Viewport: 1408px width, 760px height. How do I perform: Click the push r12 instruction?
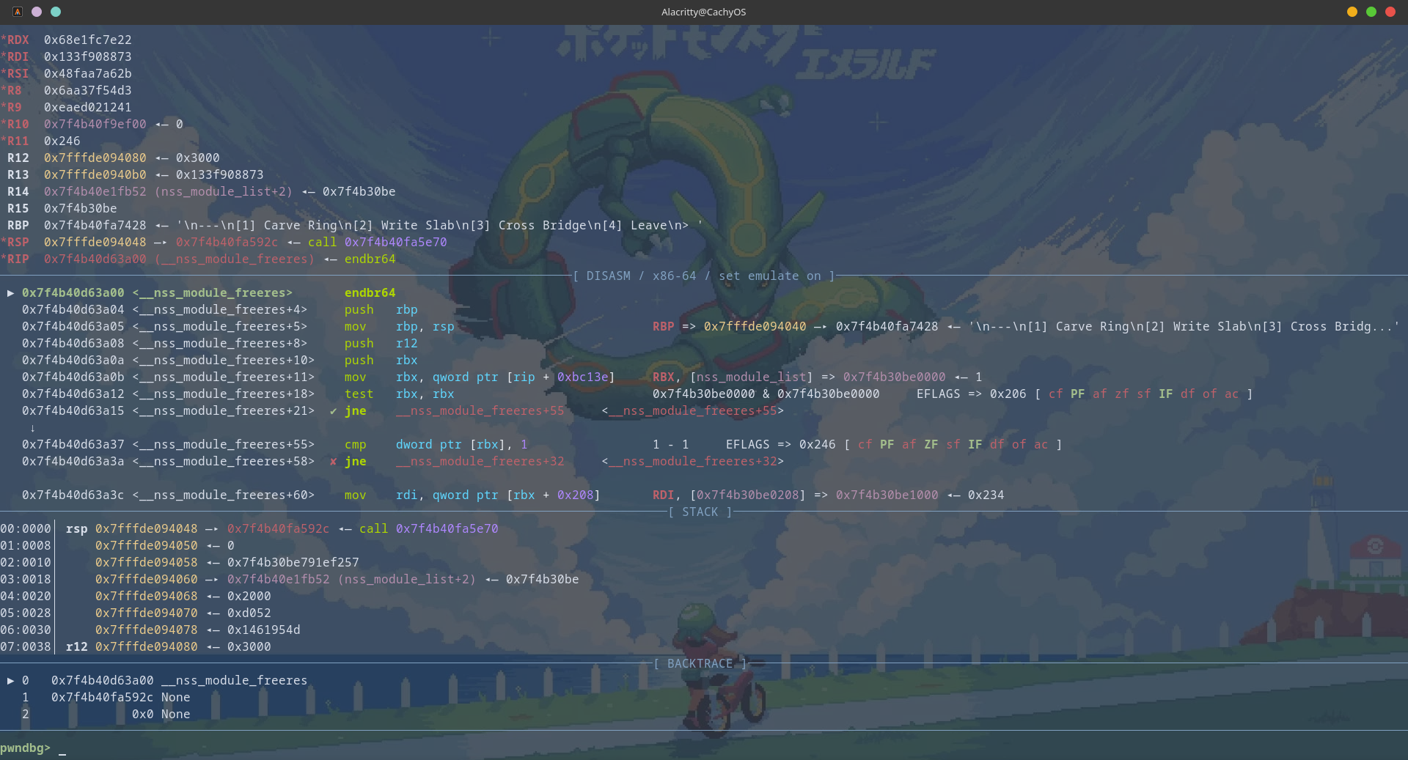pyautogui.click(x=381, y=343)
